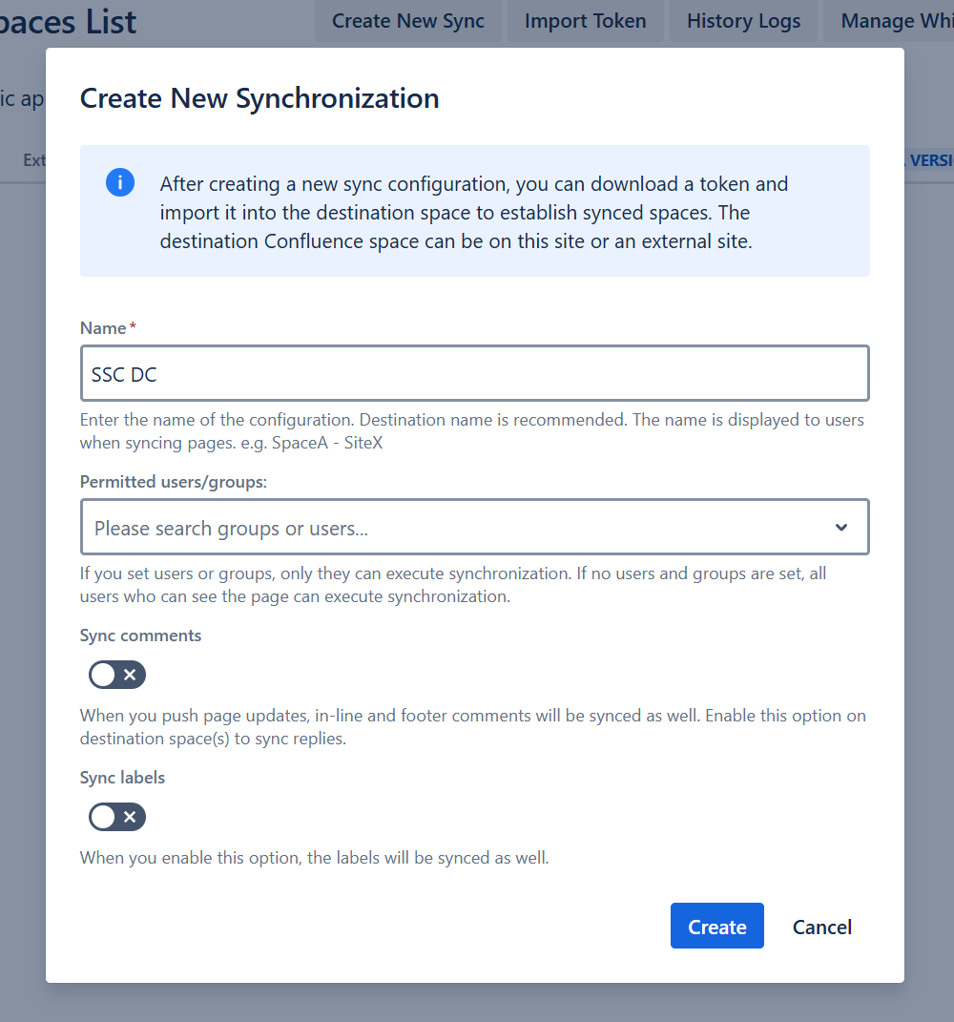Select the VERSI column header on right
This screenshot has height=1022, width=954.
tap(931, 160)
